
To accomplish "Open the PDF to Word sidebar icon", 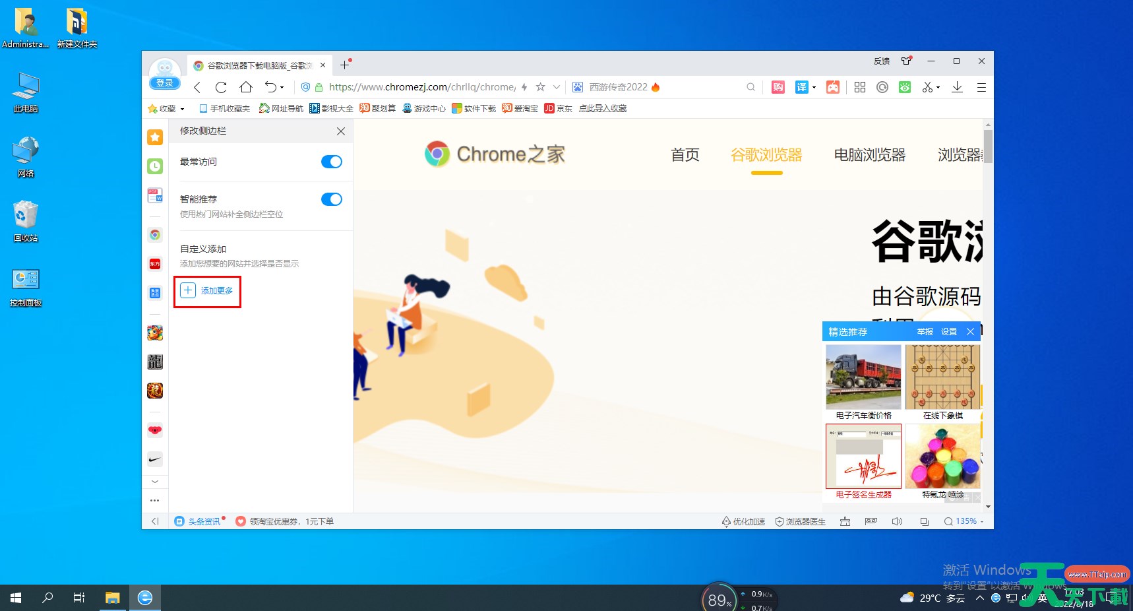I will 155,195.
